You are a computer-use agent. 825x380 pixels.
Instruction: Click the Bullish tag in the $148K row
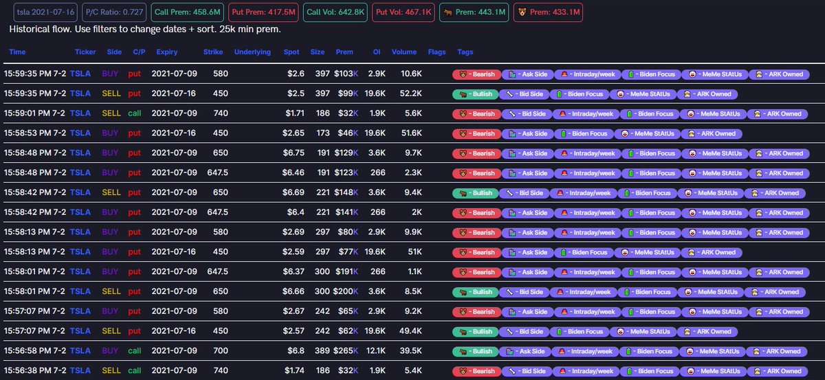[475, 193]
